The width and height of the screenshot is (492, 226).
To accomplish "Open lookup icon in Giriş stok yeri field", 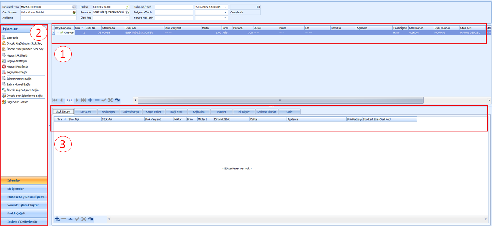I will [x=74, y=7].
